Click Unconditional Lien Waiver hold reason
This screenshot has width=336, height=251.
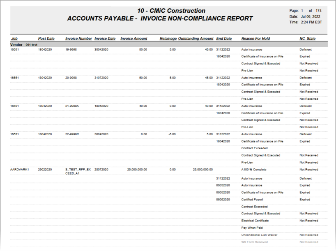tap(259, 235)
